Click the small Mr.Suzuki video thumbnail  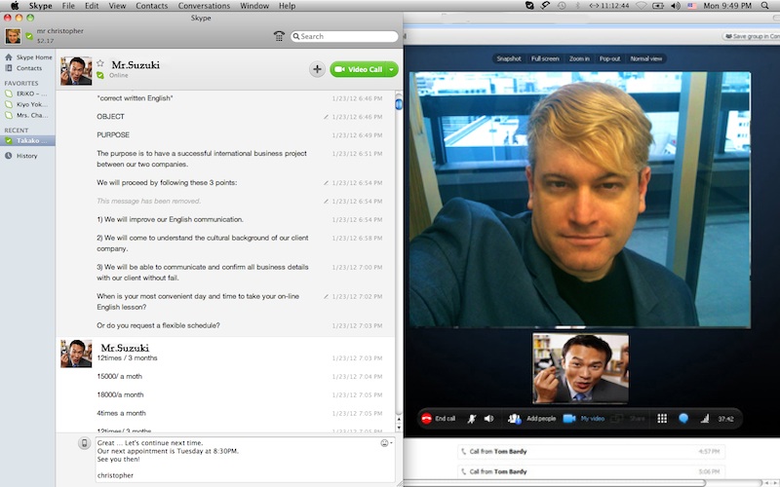coord(580,368)
